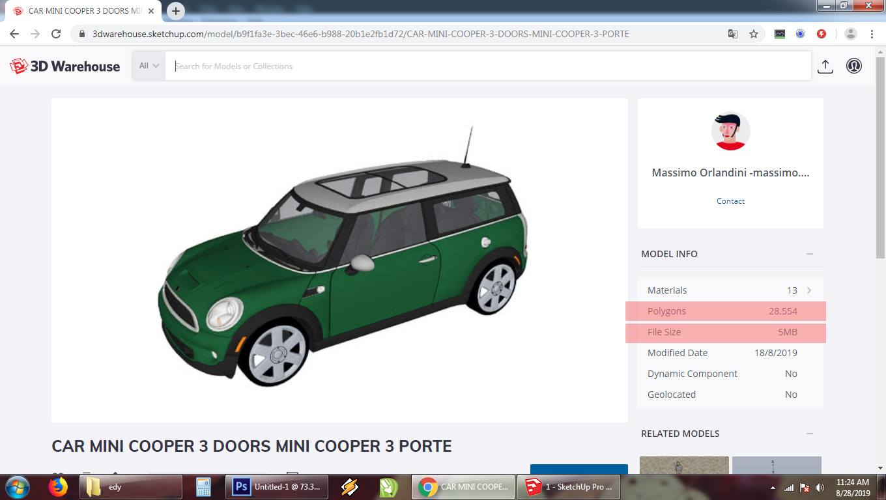
Task: Collapse the RELATED MODELS section
Action: click(x=810, y=434)
